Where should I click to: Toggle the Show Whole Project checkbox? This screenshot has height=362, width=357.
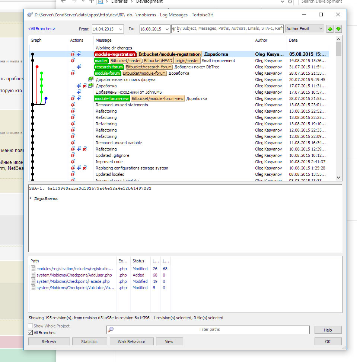tap(31, 326)
